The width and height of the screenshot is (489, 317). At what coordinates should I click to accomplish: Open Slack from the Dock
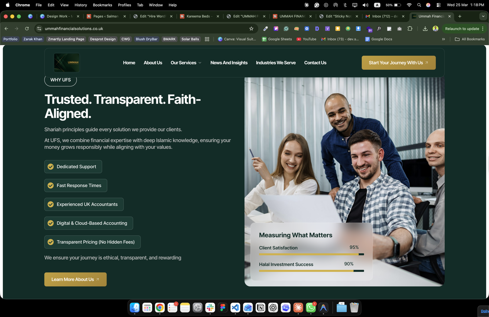[210, 308]
